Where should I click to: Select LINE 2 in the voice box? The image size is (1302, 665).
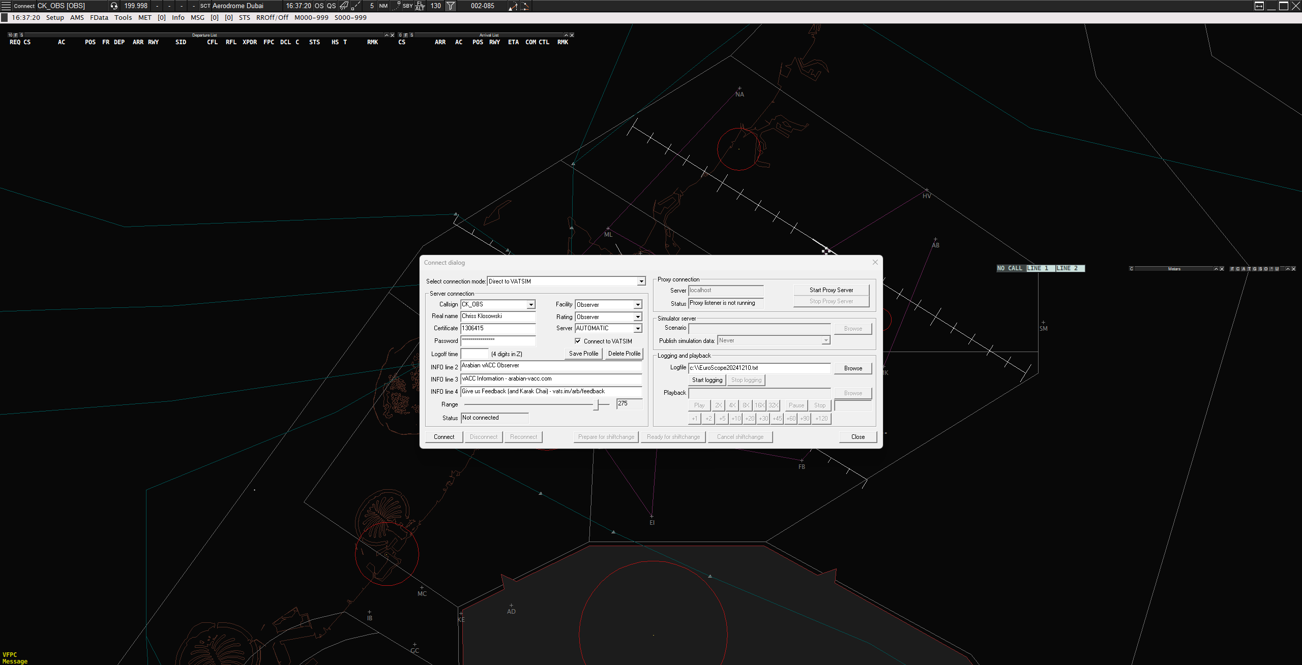coord(1070,268)
